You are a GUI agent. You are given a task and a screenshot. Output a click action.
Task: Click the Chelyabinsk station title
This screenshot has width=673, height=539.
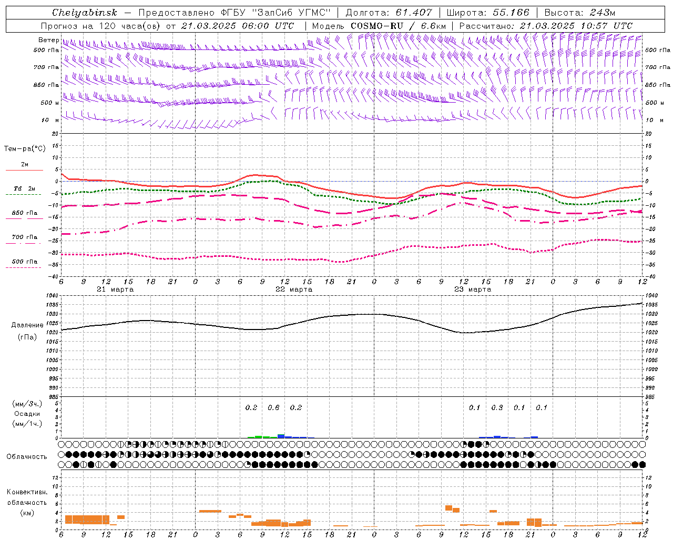click(85, 13)
